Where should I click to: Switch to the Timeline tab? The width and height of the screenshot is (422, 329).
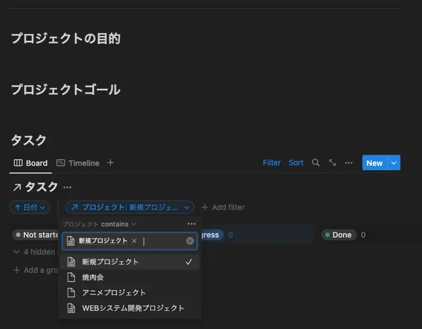tap(78, 163)
